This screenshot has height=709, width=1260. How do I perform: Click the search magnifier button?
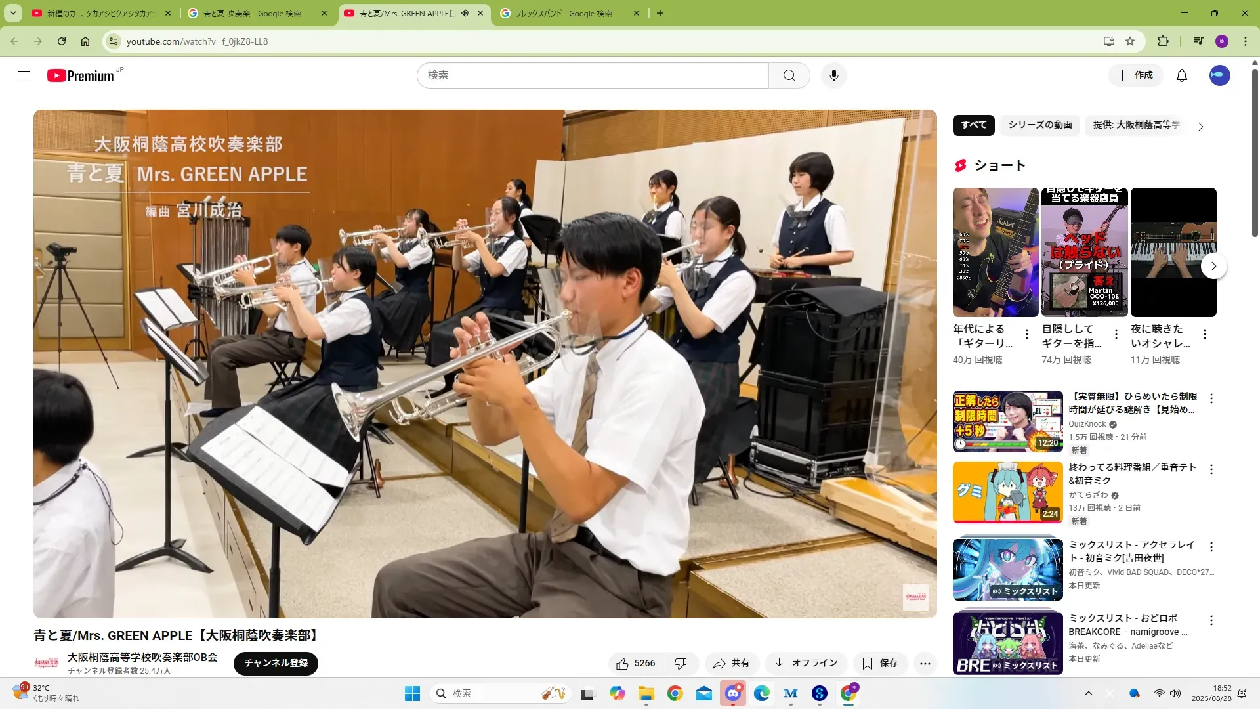789,75
